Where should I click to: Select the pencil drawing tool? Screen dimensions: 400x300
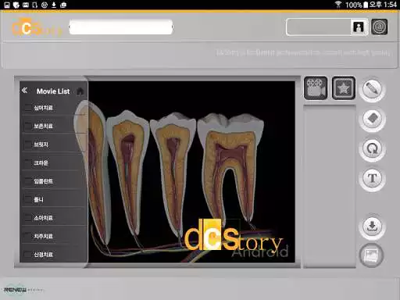coord(372,89)
